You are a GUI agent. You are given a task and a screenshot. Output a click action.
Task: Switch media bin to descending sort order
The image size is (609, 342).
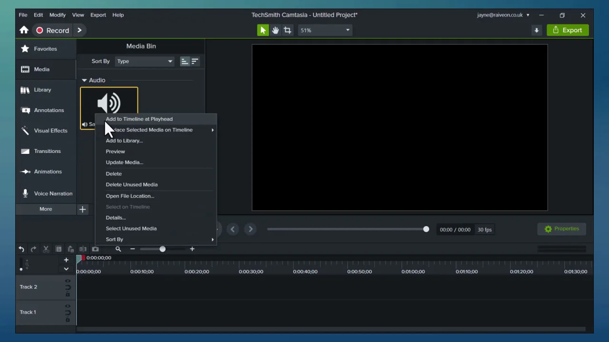point(195,61)
